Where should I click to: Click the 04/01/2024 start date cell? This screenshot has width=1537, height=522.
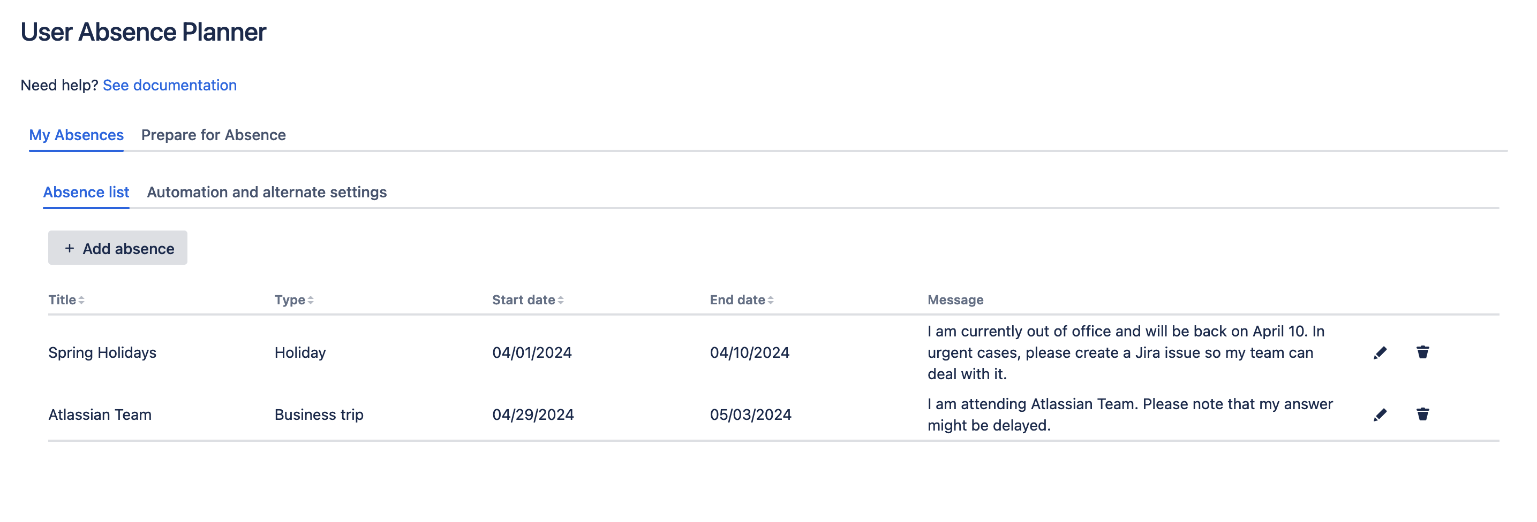pyautogui.click(x=532, y=353)
